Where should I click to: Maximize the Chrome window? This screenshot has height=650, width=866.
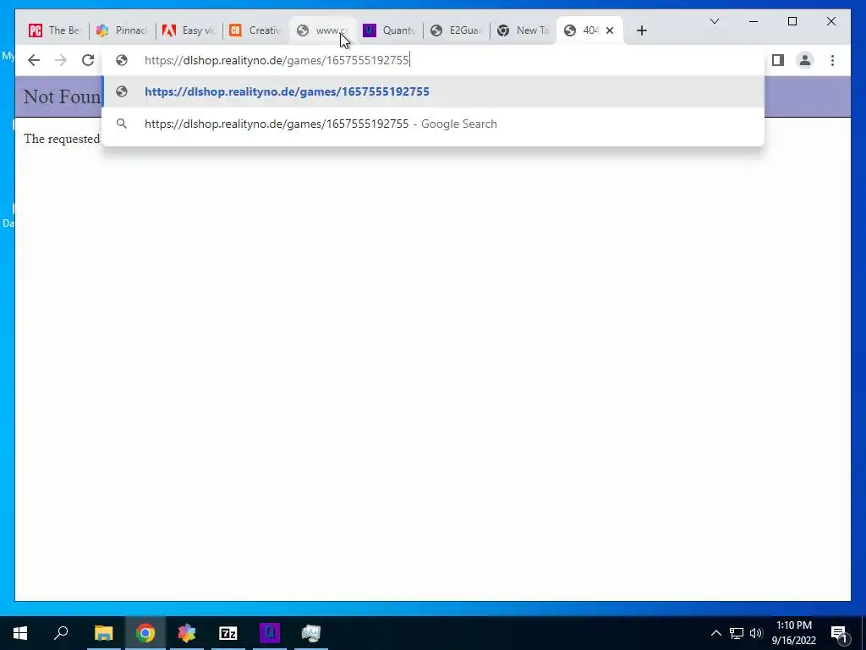(792, 21)
